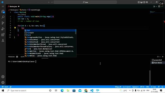Change Spaces: 4 indentation setting

tap(135, 87)
